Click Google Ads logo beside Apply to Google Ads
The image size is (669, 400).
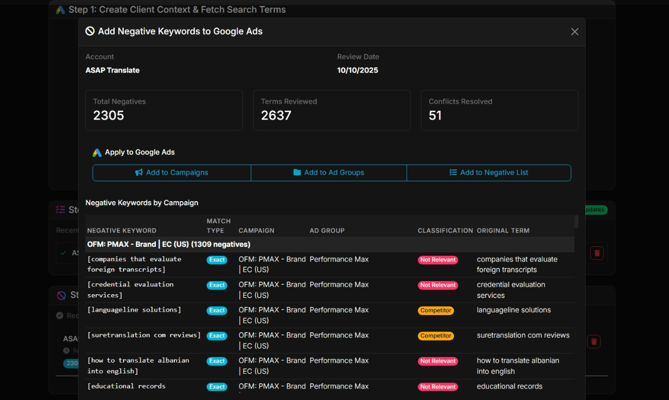(x=97, y=153)
